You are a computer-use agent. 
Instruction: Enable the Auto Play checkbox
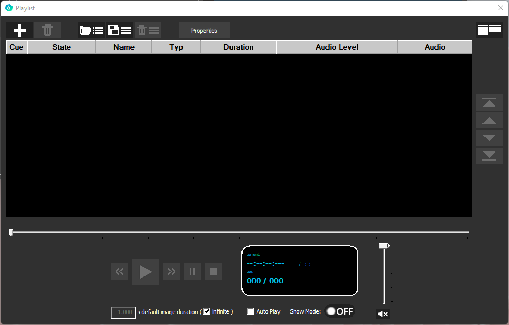[x=251, y=311]
